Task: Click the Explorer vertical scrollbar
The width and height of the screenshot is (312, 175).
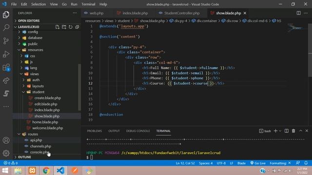Action: [79, 87]
